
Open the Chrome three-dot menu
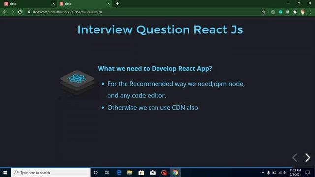coord(310,12)
